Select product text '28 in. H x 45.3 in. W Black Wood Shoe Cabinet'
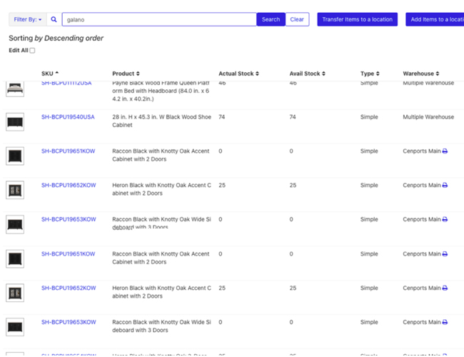The height and width of the screenshot is (357, 464). (x=161, y=121)
